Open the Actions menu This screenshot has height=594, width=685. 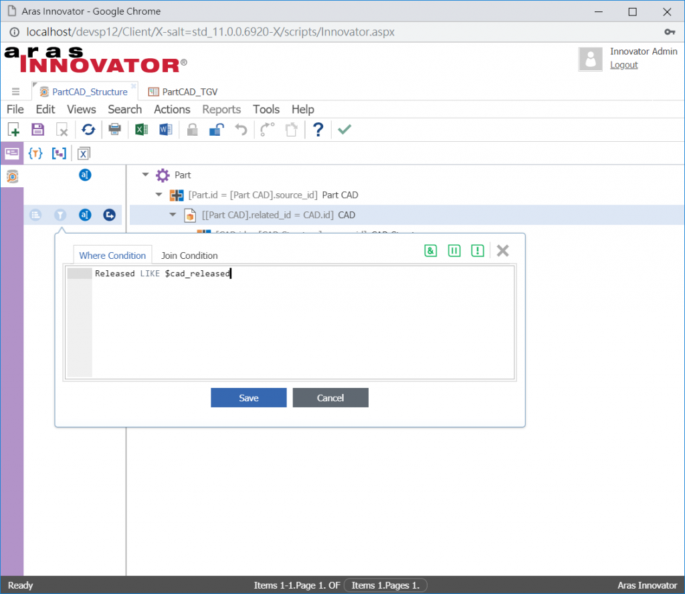[172, 109]
